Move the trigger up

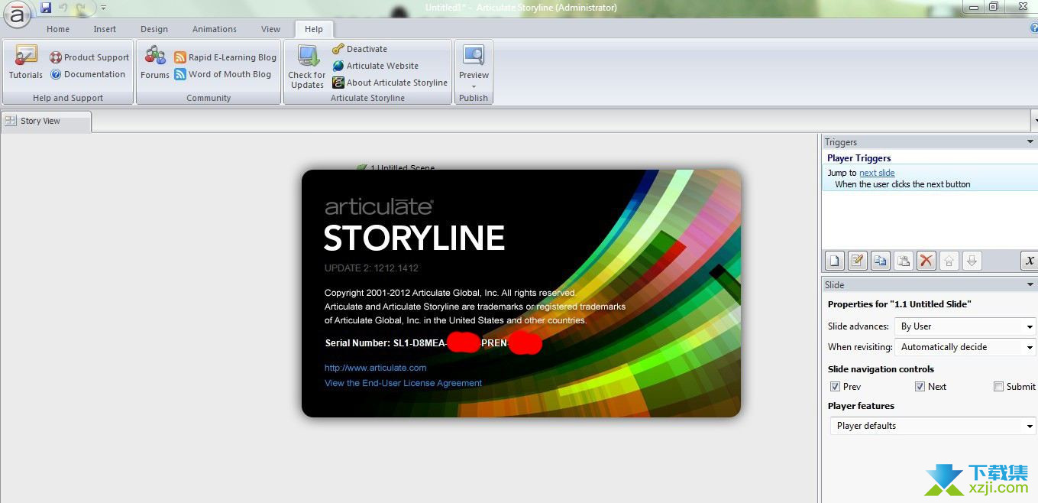[949, 261]
